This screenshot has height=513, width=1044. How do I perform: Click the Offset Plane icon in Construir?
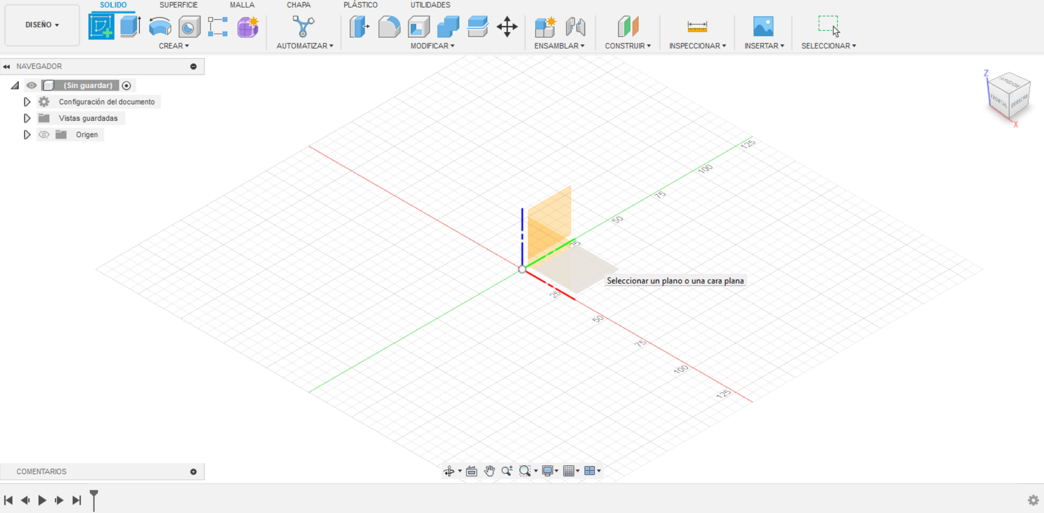(628, 26)
